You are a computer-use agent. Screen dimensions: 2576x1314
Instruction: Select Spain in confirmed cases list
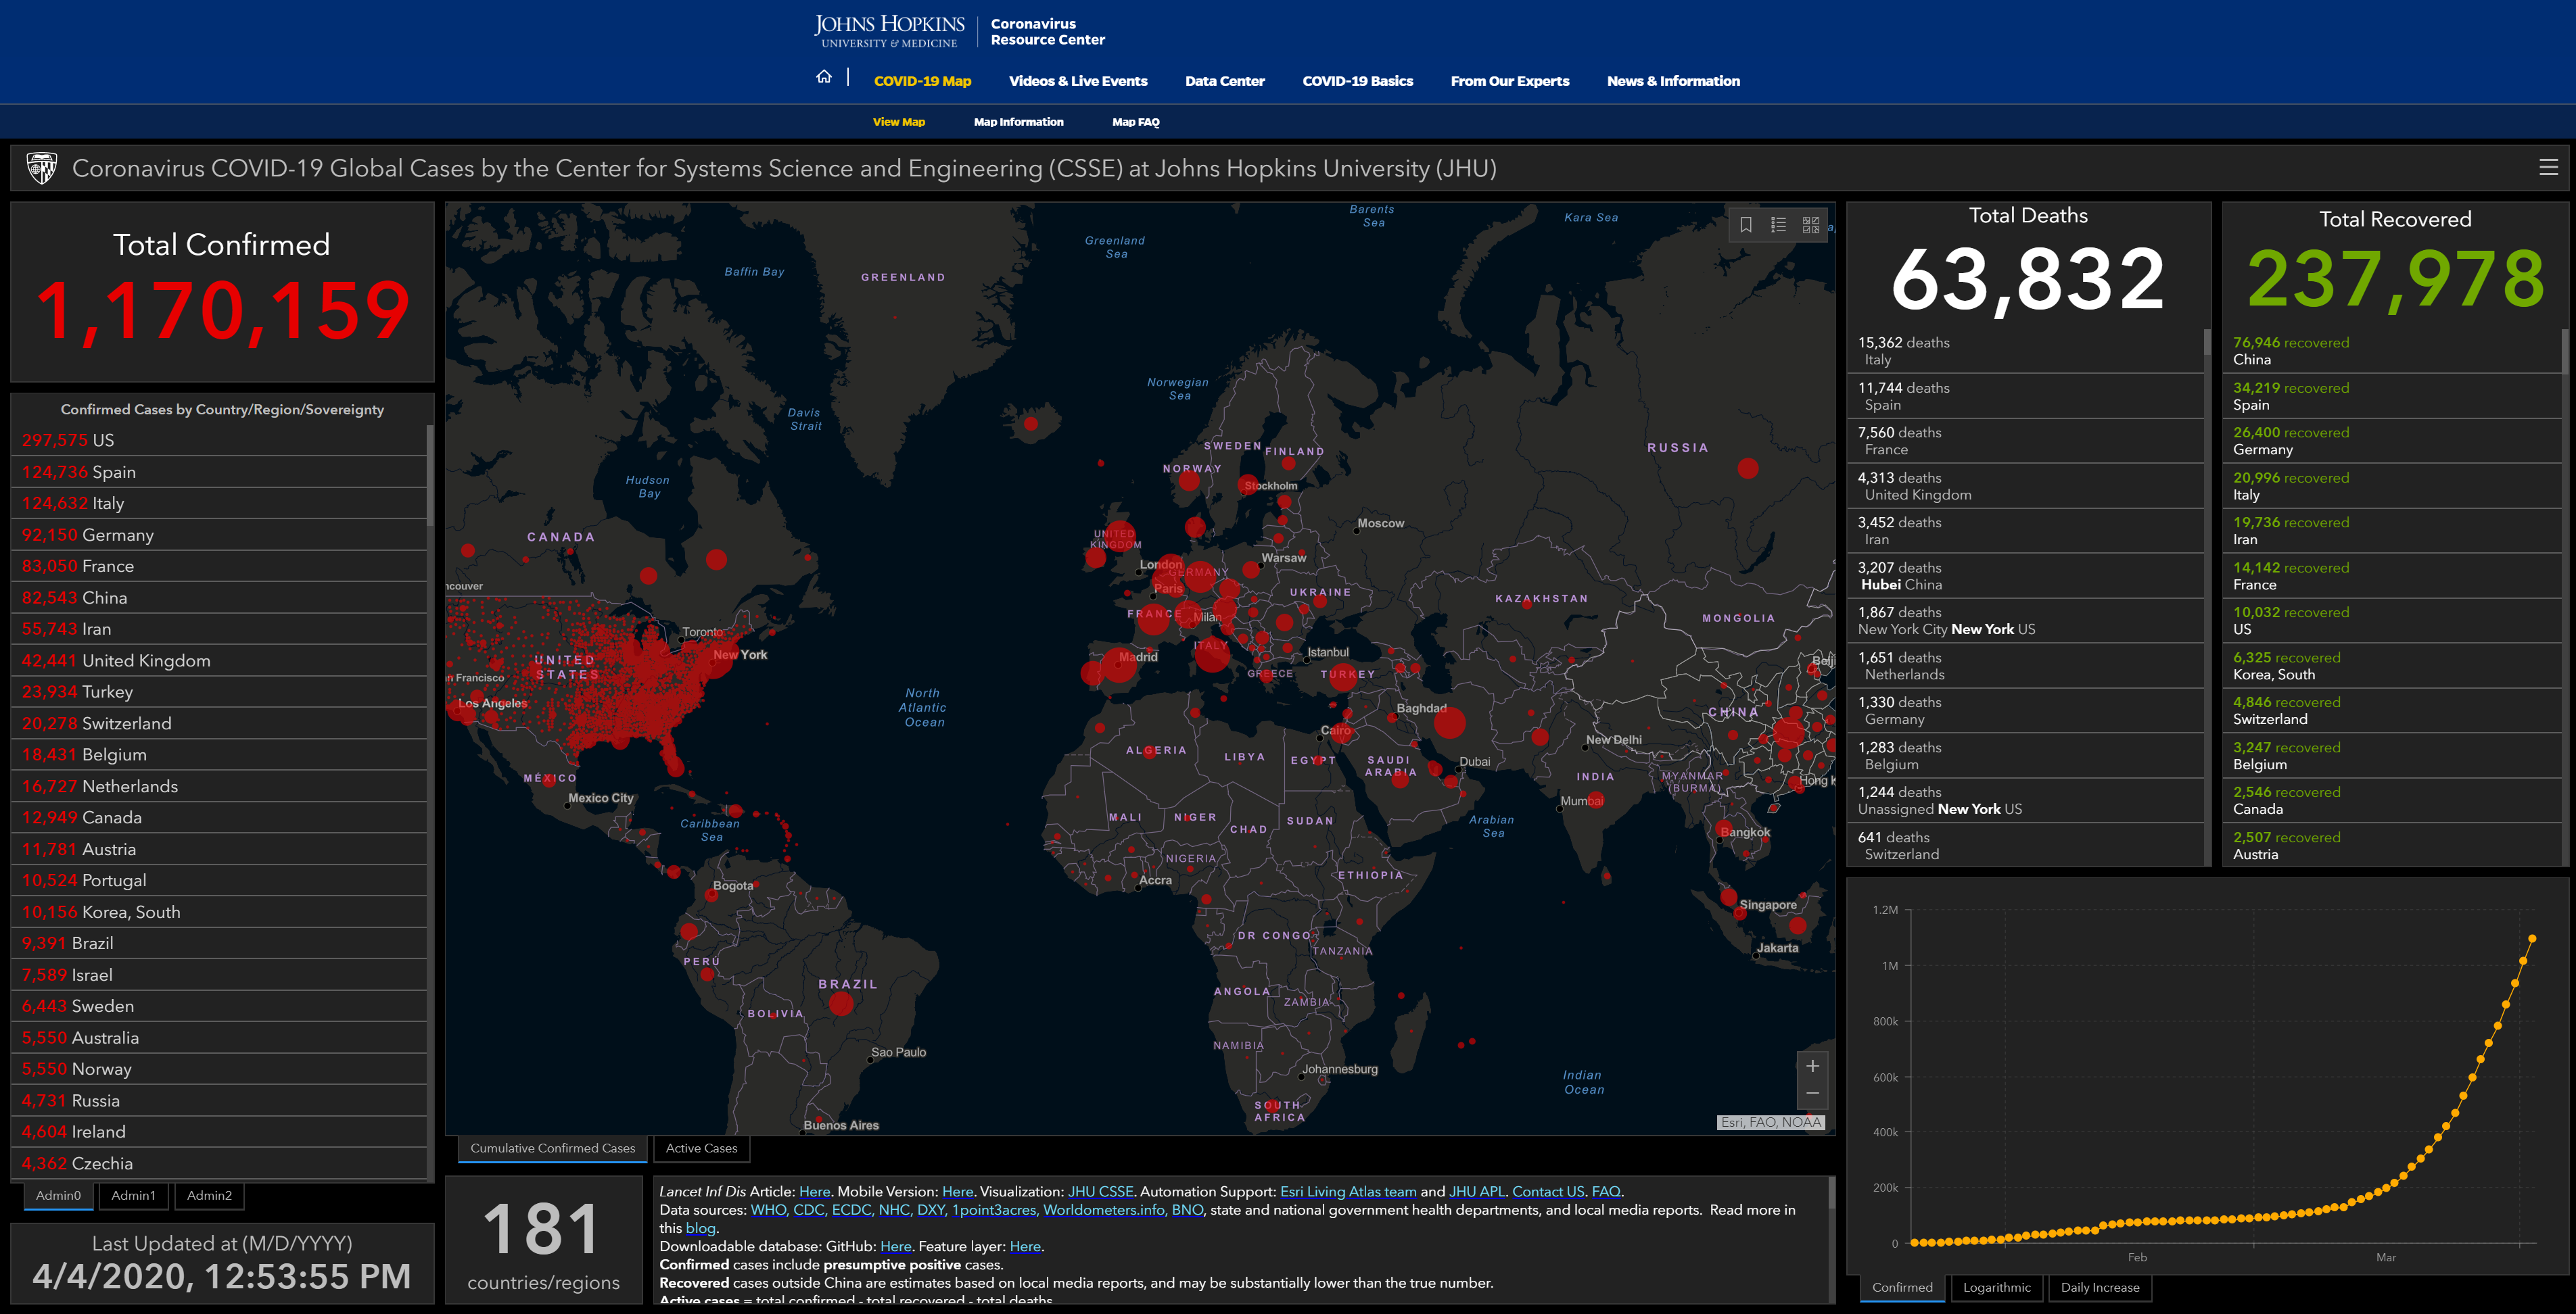[219, 472]
